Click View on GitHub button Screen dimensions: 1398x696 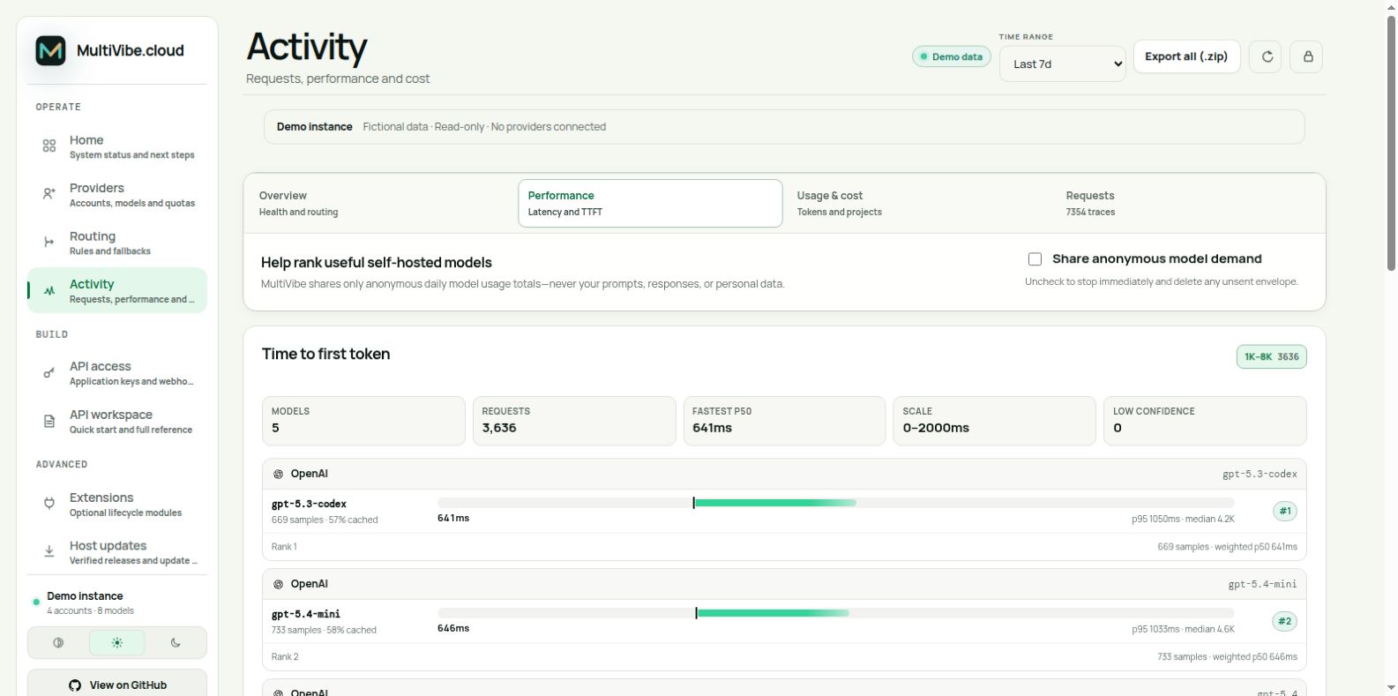click(x=117, y=685)
